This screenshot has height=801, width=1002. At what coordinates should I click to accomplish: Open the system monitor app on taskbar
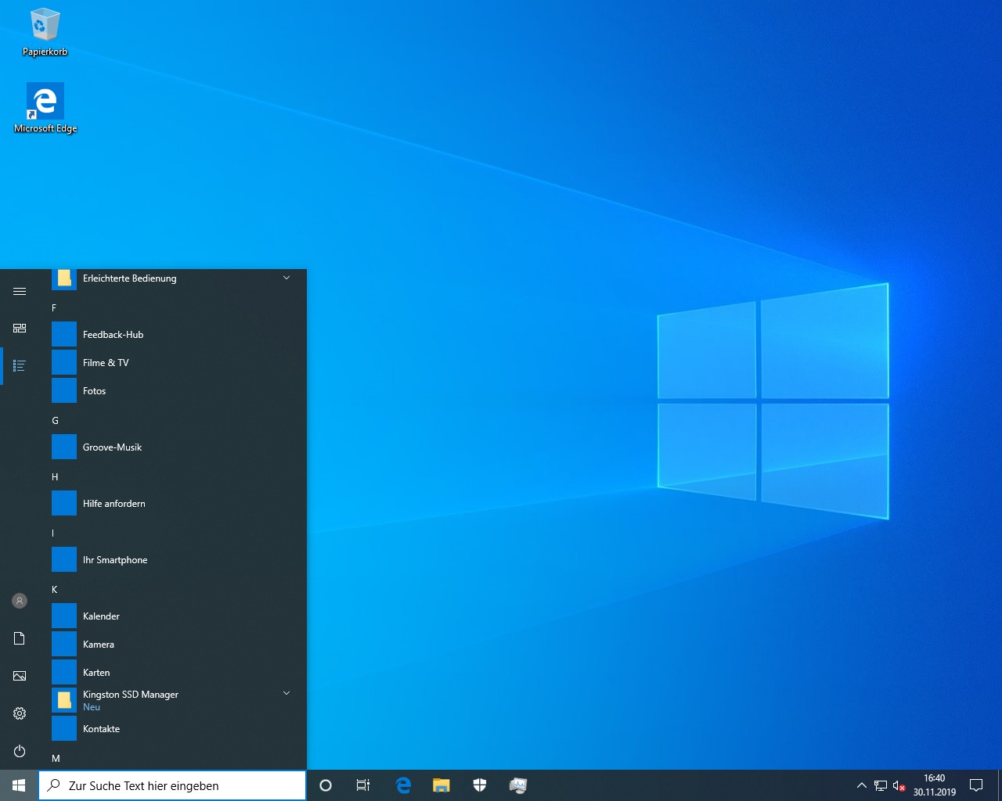[518, 785]
